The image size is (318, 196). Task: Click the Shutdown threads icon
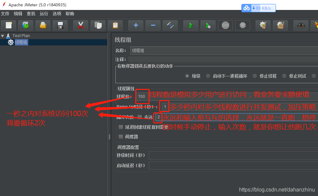(242, 25)
